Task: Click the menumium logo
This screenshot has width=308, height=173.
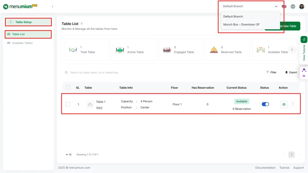Action: point(20,7)
